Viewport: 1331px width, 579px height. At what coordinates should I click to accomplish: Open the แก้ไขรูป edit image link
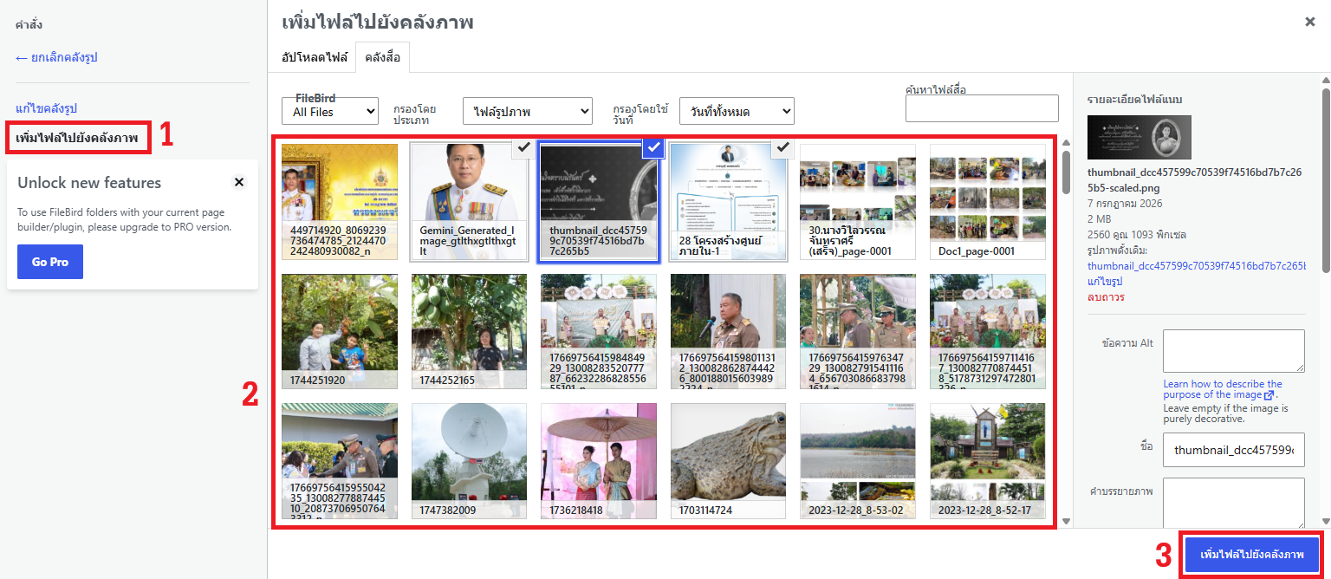pyautogui.click(x=1104, y=282)
